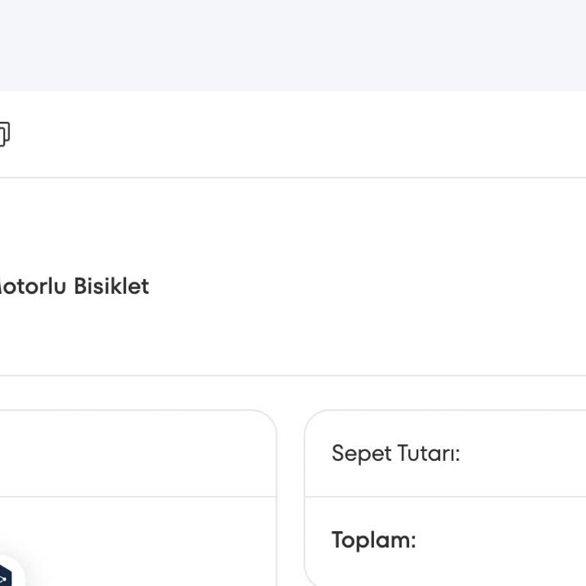The height and width of the screenshot is (586, 586).
Task: Open the Motorlu Bisiklet product title
Action: (x=73, y=287)
